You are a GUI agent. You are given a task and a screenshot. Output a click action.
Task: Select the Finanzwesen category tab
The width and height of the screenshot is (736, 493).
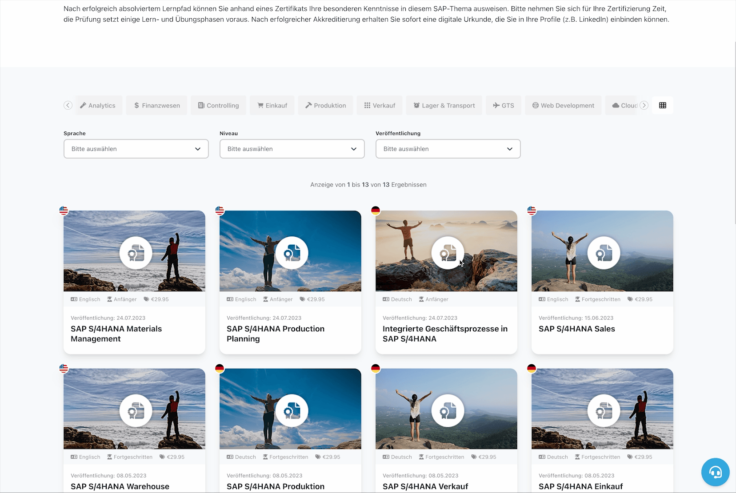click(156, 105)
